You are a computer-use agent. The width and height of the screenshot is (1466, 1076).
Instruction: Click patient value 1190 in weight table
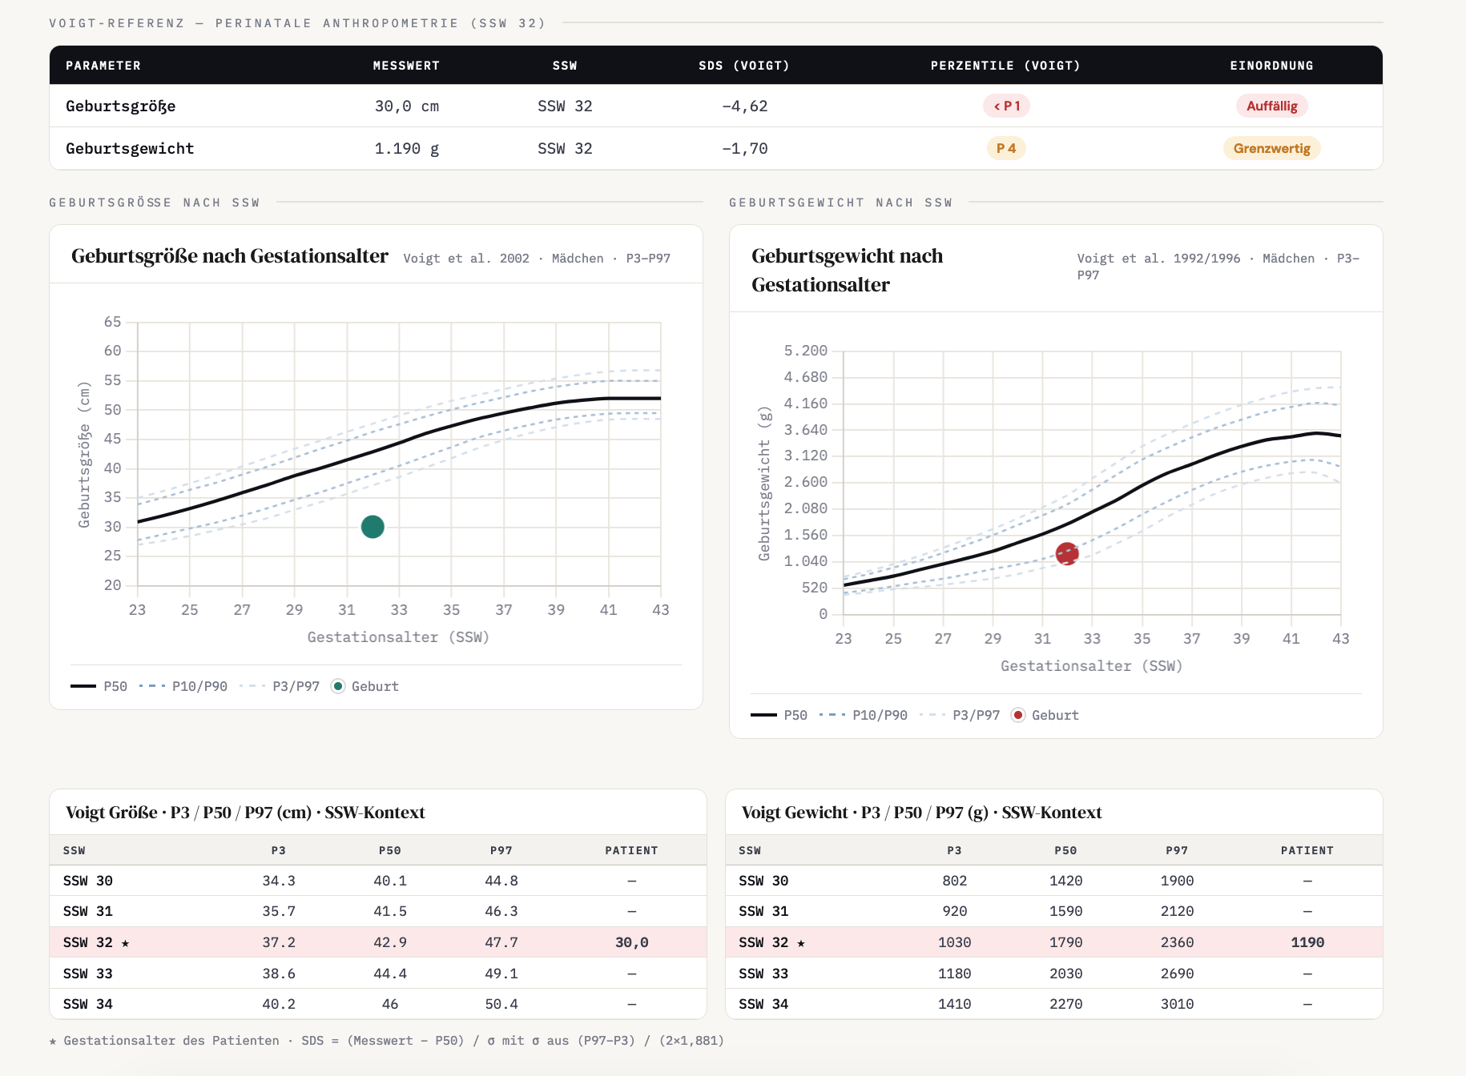(1307, 942)
